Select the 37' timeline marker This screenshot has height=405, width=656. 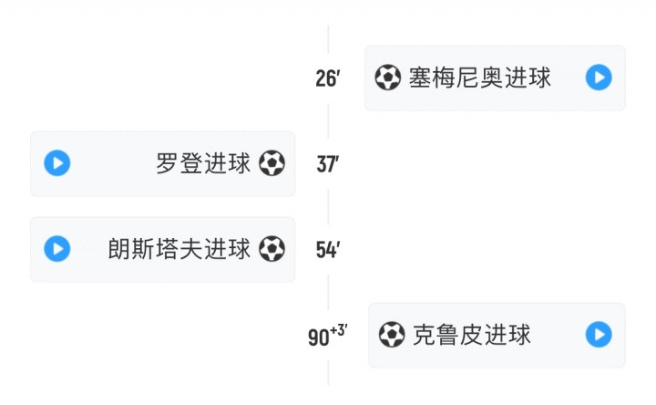pos(327,165)
